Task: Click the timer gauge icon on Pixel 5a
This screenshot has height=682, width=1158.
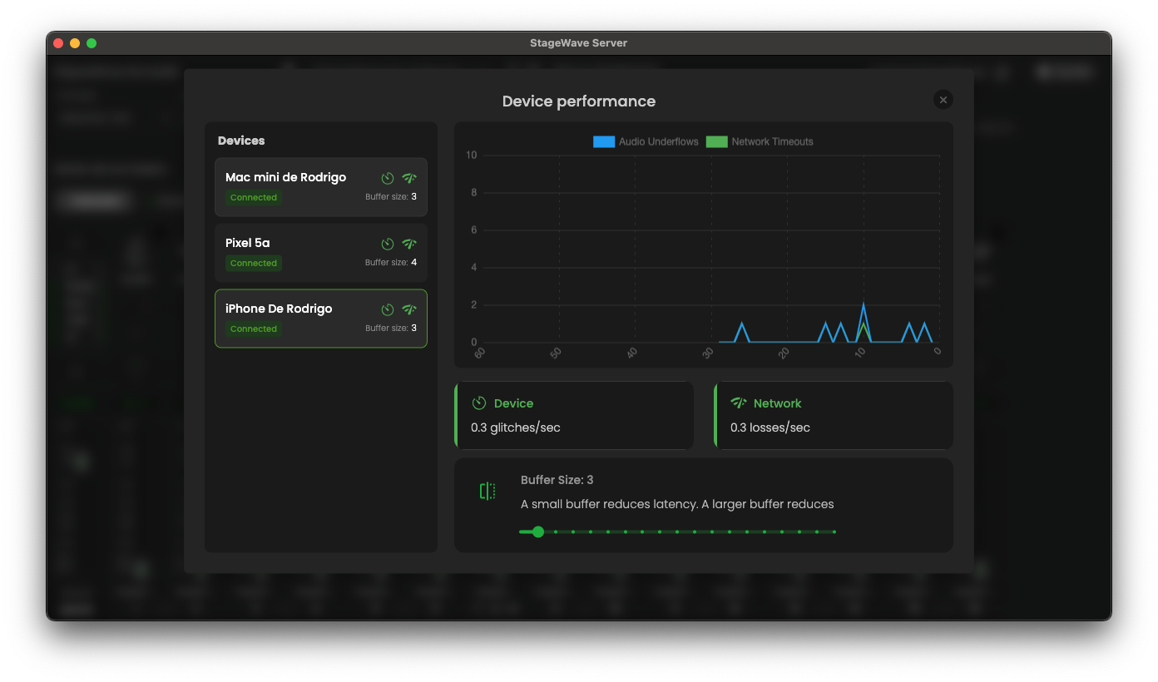Action: pyautogui.click(x=387, y=243)
